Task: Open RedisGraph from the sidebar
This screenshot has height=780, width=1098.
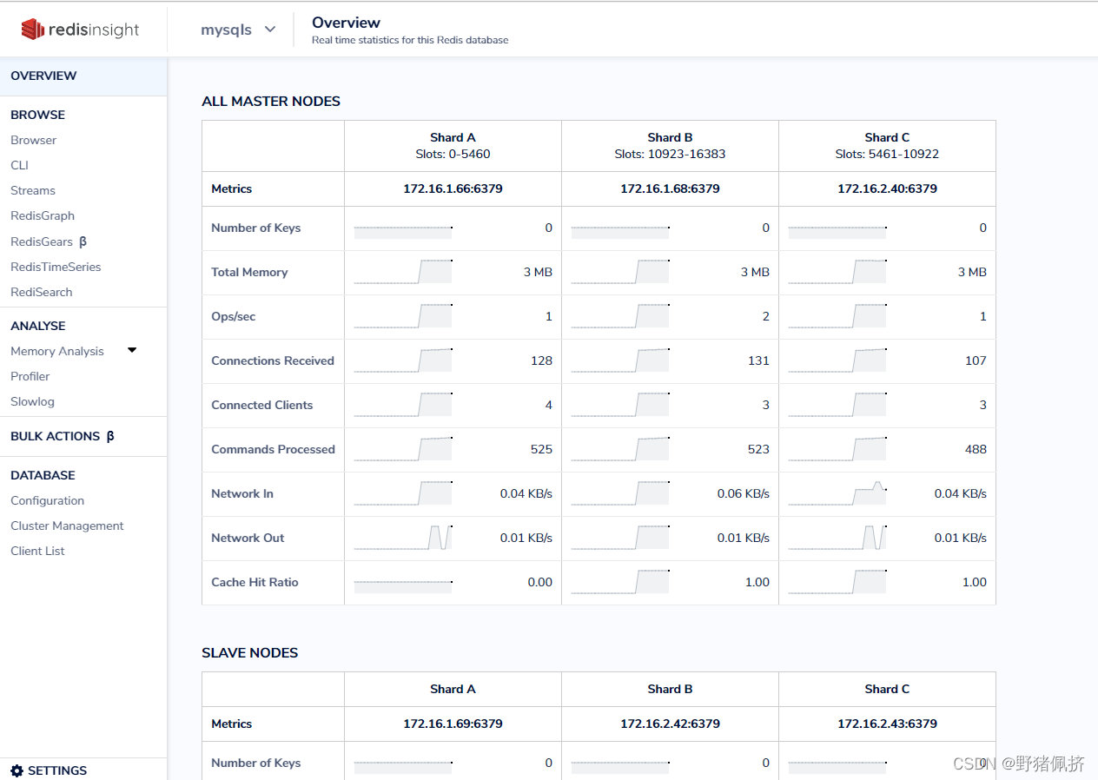Action: tap(43, 215)
